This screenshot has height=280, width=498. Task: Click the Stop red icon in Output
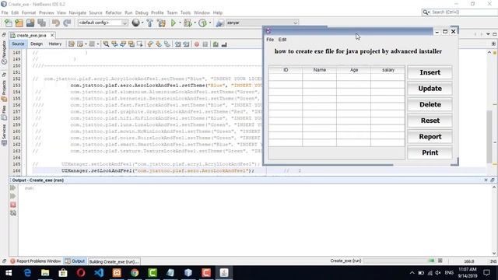(13, 205)
